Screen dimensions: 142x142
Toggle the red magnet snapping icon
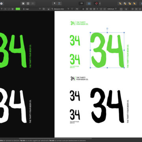97,4
